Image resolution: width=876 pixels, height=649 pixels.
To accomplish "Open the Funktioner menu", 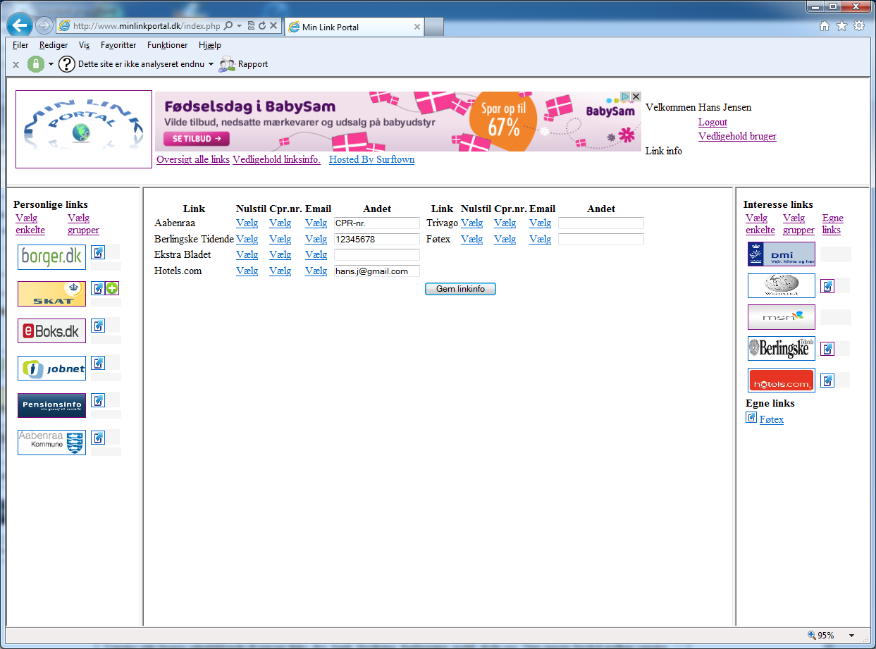I will click(x=168, y=45).
